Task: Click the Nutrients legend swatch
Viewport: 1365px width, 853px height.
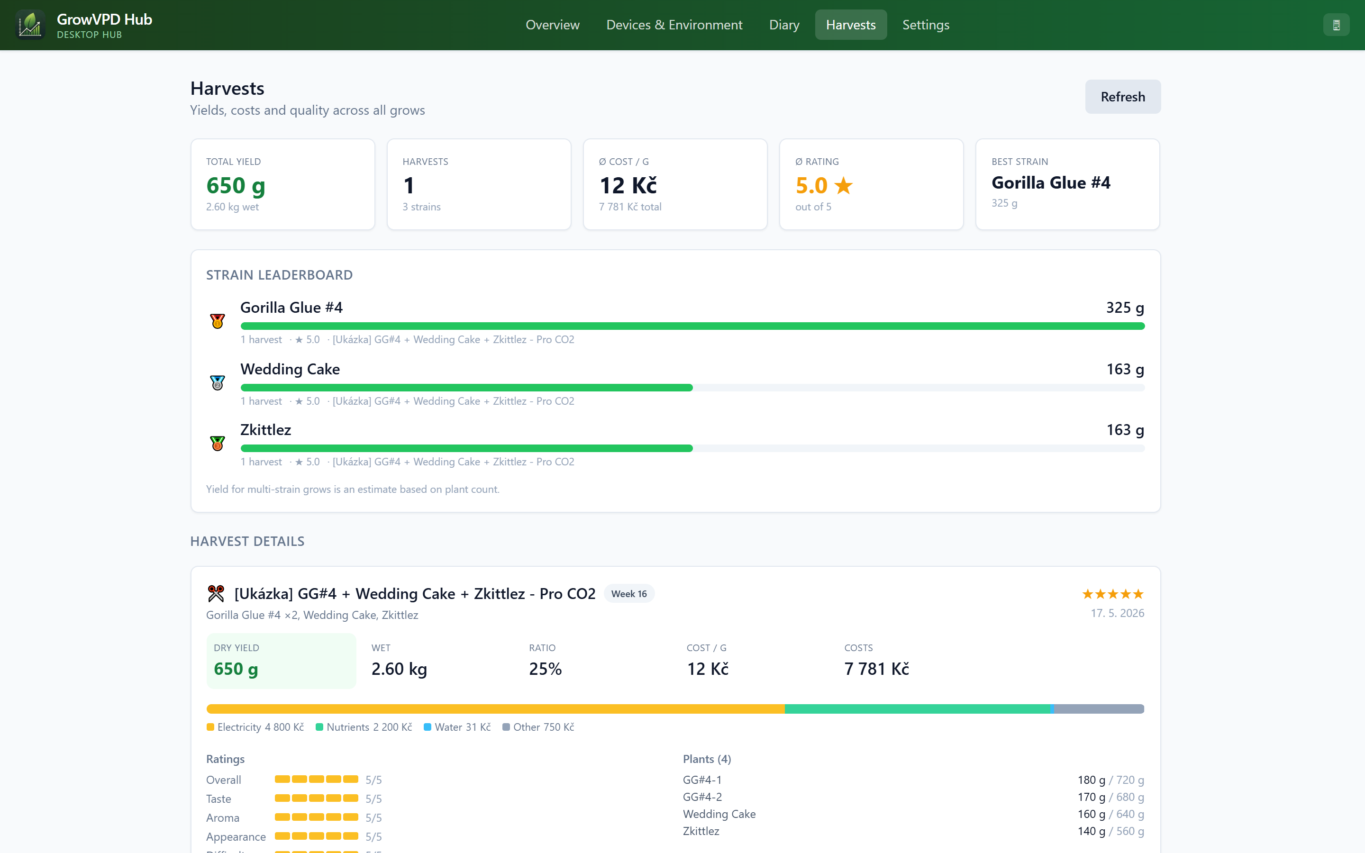Action: click(x=319, y=727)
